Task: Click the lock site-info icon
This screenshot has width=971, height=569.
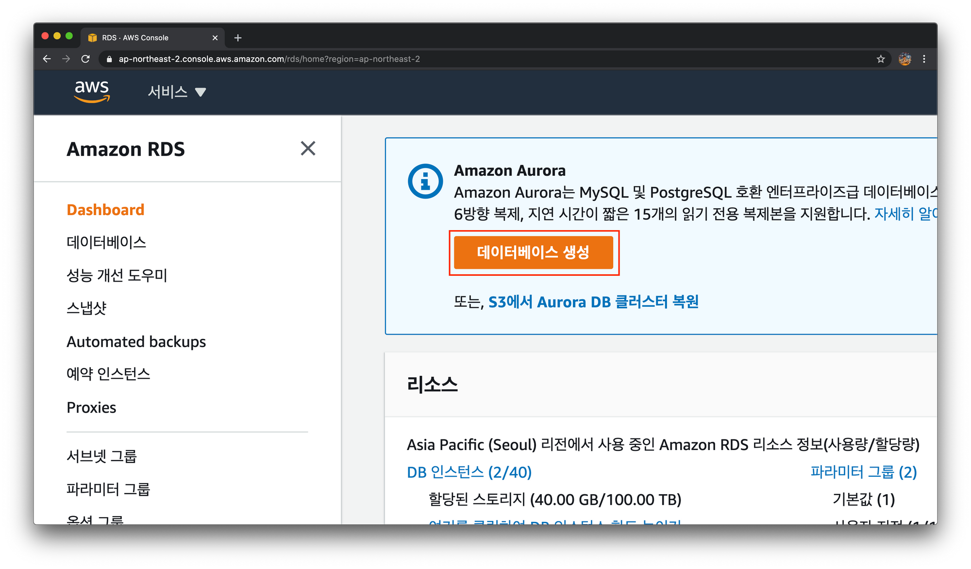Action: [x=109, y=59]
